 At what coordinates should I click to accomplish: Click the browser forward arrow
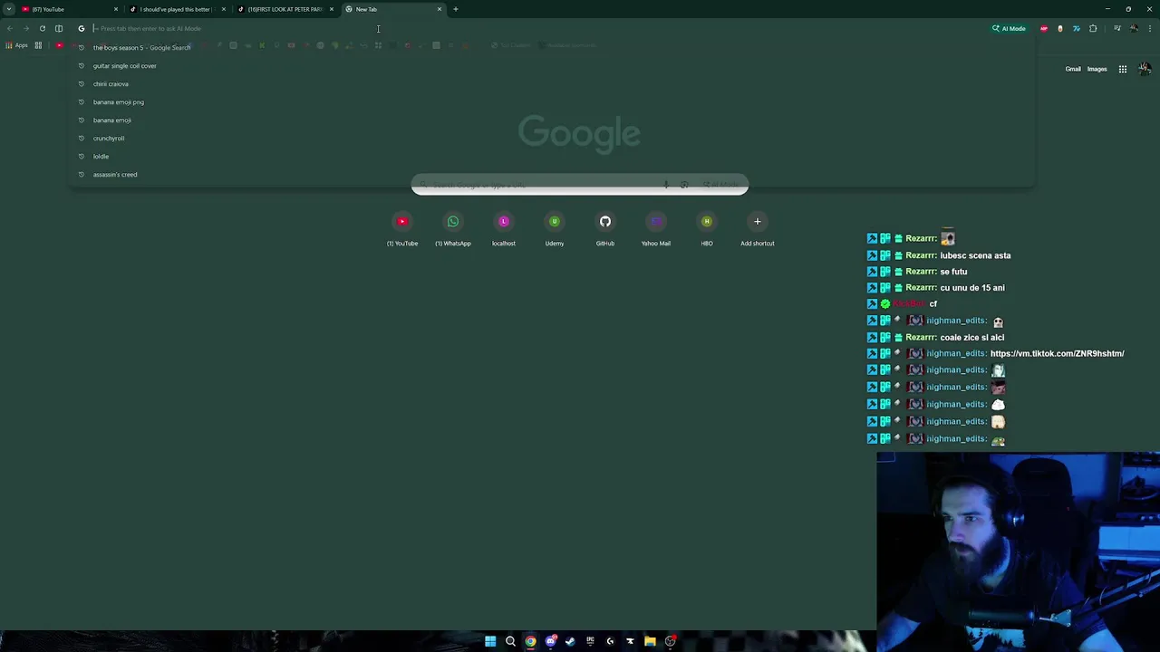pyautogui.click(x=25, y=28)
